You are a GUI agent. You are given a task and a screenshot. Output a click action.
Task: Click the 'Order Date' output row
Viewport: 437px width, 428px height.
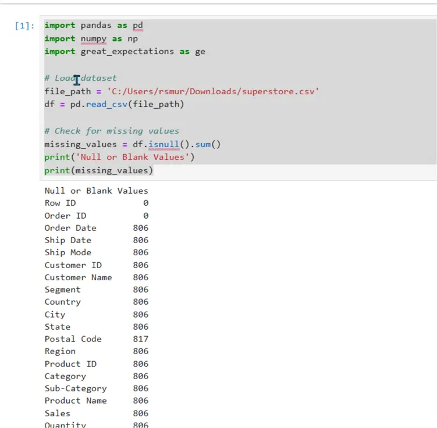click(97, 228)
